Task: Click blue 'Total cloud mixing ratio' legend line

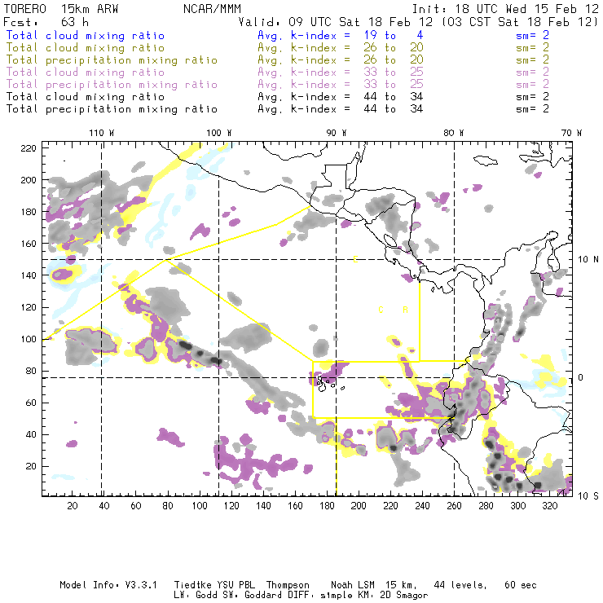Action: click(86, 36)
